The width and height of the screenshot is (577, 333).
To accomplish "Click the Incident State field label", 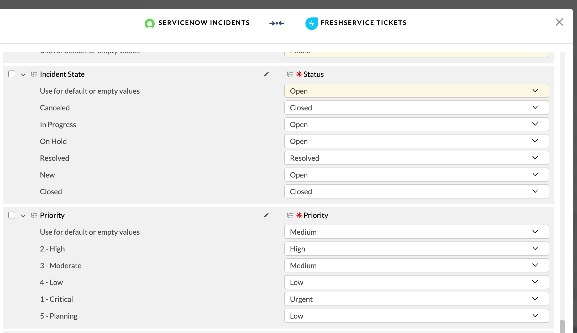I will point(62,74).
